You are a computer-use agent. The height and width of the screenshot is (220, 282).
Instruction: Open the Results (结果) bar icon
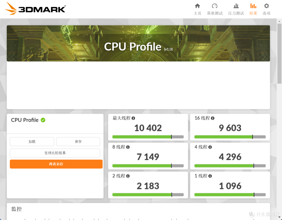pyautogui.click(x=253, y=6)
